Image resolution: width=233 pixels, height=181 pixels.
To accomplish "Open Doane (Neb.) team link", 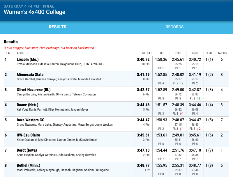I will pyautogui.click(x=27, y=105).
